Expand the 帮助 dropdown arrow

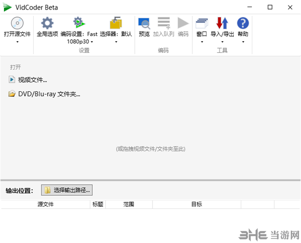[243, 42]
